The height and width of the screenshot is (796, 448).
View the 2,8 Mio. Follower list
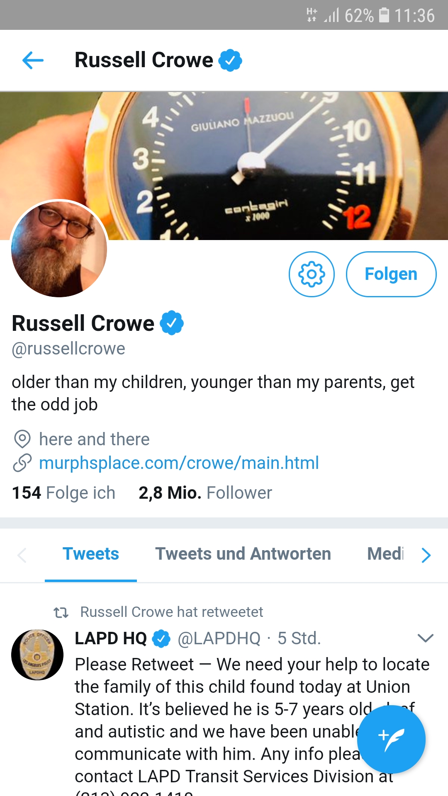pos(205,493)
